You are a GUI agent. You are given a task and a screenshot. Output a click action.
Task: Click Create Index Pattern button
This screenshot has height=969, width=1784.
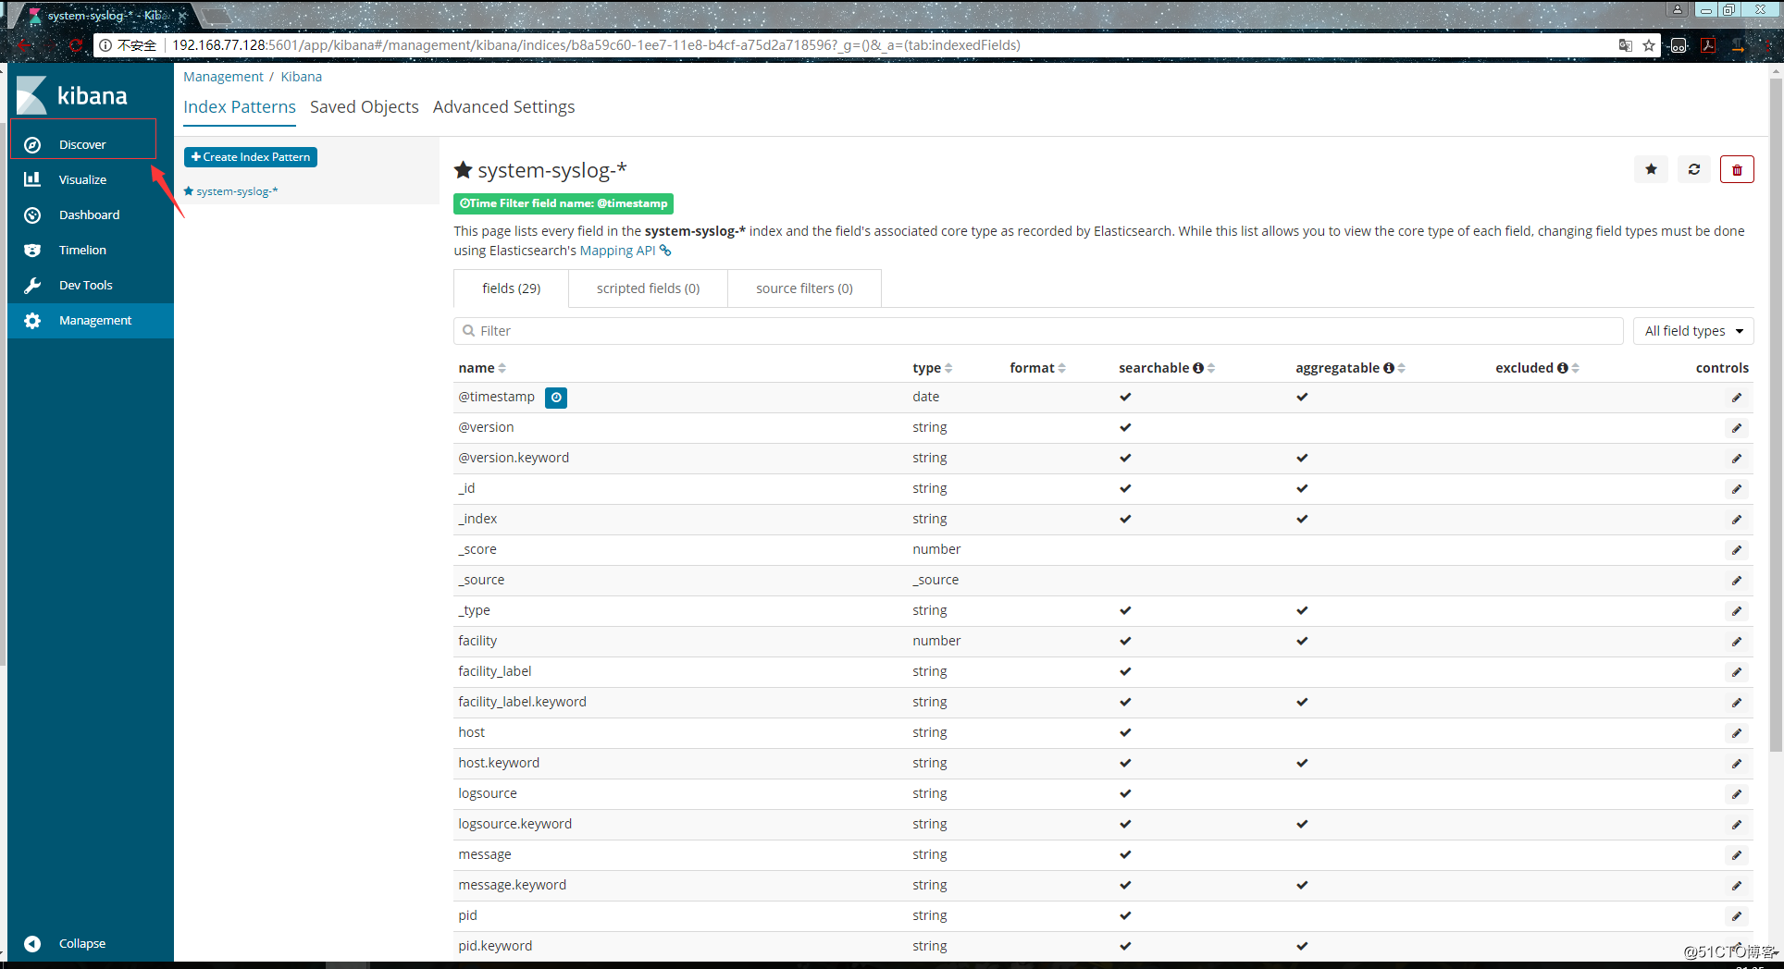251,157
